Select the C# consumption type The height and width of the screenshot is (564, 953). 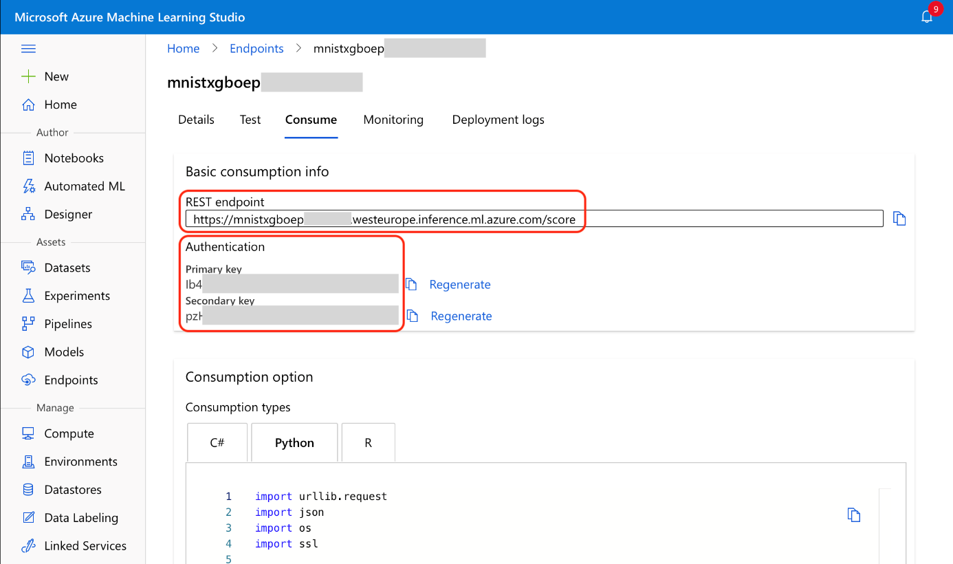coord(217,442)
